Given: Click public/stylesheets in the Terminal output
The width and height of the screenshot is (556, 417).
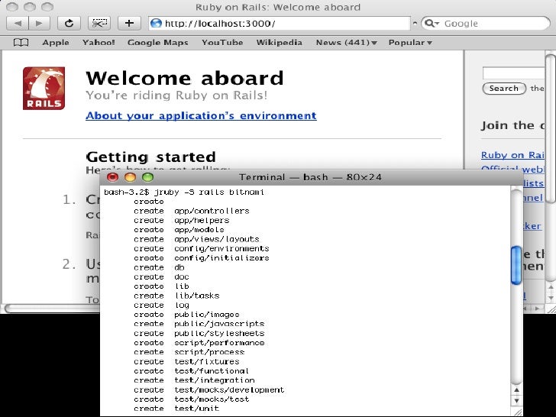Looking at the screenshot, I should [219, 333].
